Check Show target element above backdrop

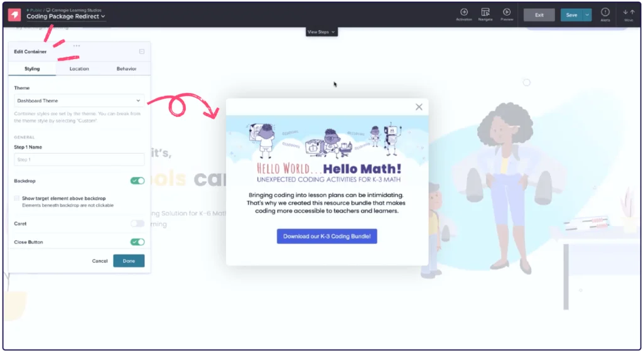[17, 198]
